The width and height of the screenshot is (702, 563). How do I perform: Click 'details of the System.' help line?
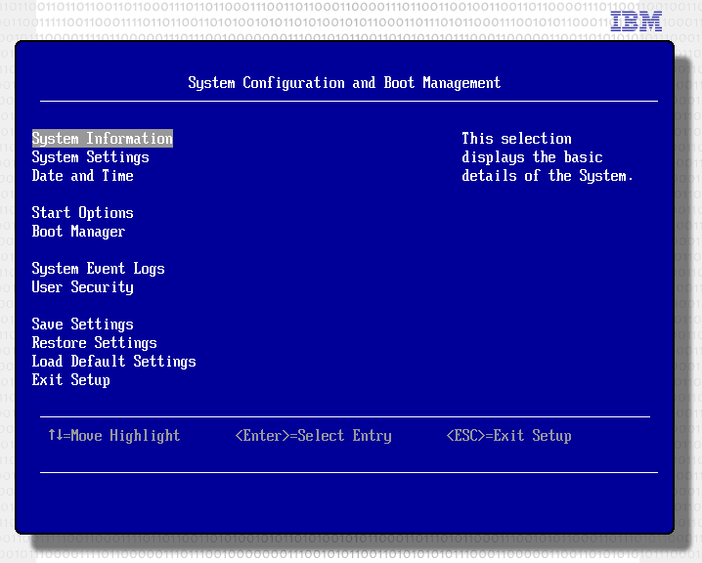(x=548, y=176)
